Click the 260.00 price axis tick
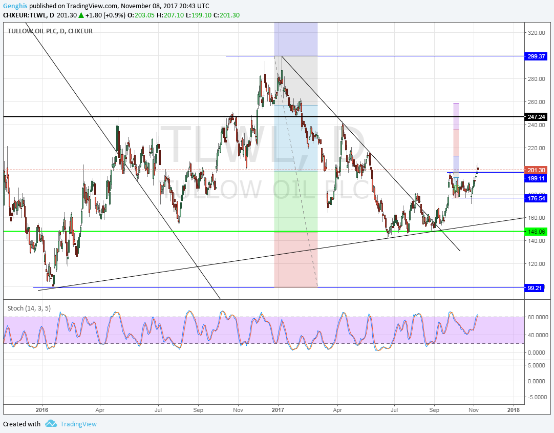The width and height of the screenshot is (554, 433). click(x=536, y=102)
